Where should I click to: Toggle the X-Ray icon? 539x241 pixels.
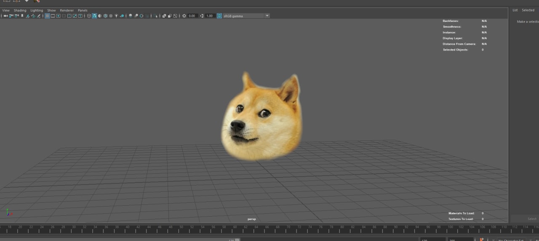point(164,16)
